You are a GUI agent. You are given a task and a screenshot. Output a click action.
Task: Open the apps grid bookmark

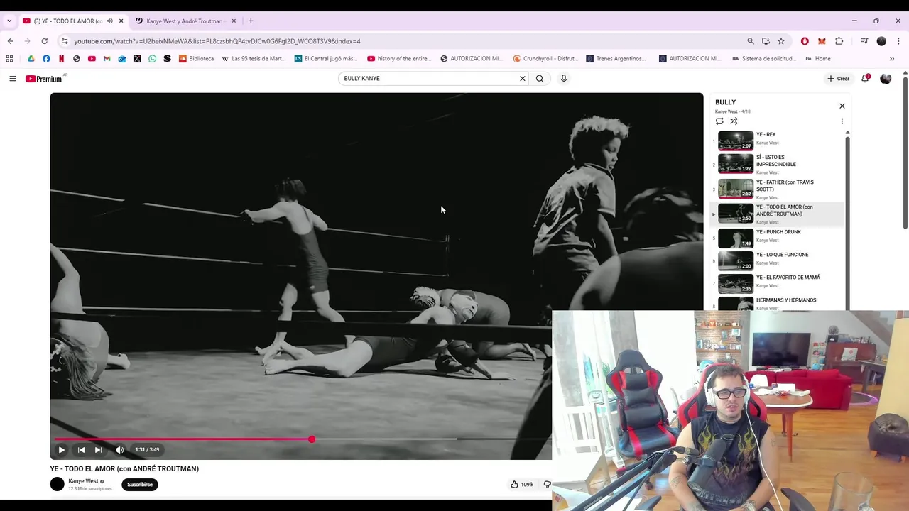pos(10,59)
